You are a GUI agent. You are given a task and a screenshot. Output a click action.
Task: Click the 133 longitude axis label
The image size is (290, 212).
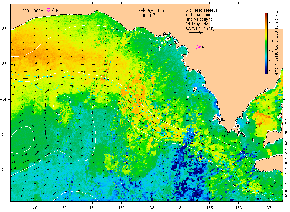151,208
